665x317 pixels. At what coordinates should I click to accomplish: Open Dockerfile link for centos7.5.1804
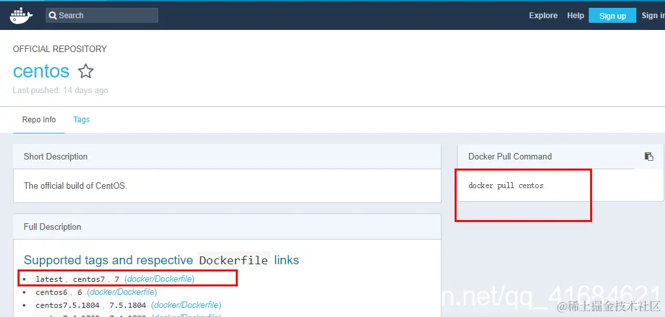click(x=186, y=305)
